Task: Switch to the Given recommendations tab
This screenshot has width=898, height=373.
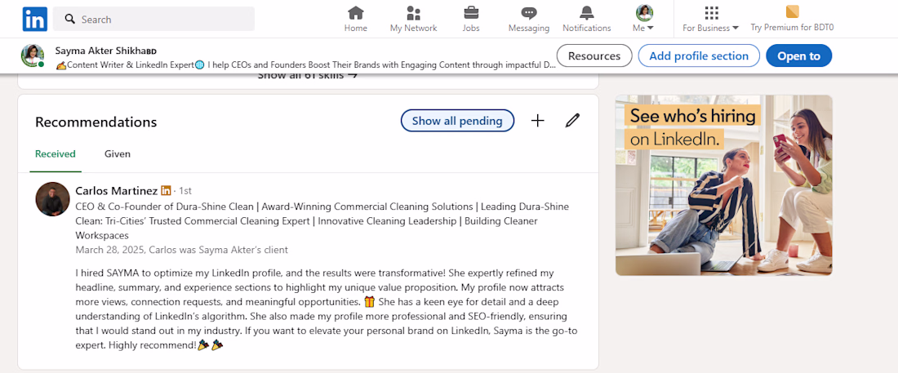Action: point(117,153)
